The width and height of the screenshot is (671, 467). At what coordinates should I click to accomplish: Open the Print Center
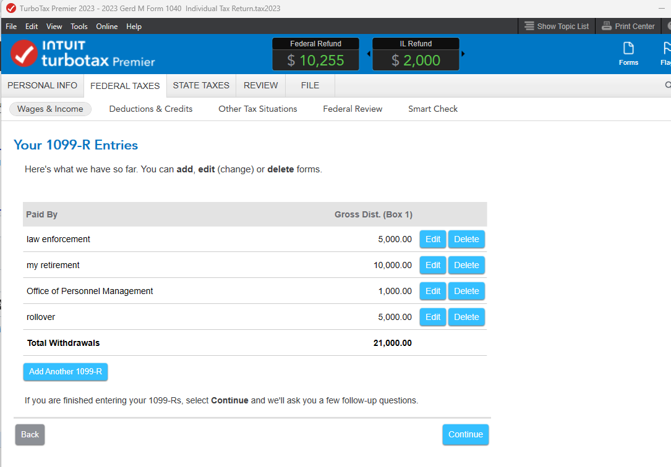point(628,27)
